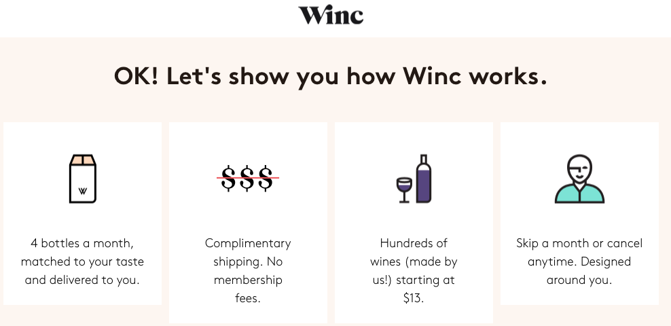Select the smiling person avatar icon
The width and height of the screenshot is (671, 326).
tap(579, 179)
